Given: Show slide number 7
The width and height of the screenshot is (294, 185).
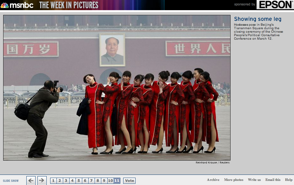Looking at the screenshot, I should pyautogui.click(x=91, y=181).
